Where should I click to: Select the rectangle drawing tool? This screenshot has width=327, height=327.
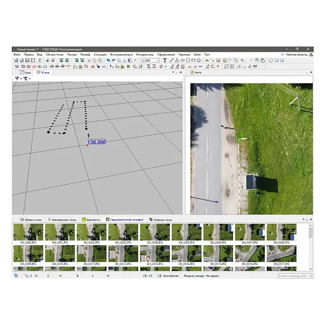[x=194, y=60]
